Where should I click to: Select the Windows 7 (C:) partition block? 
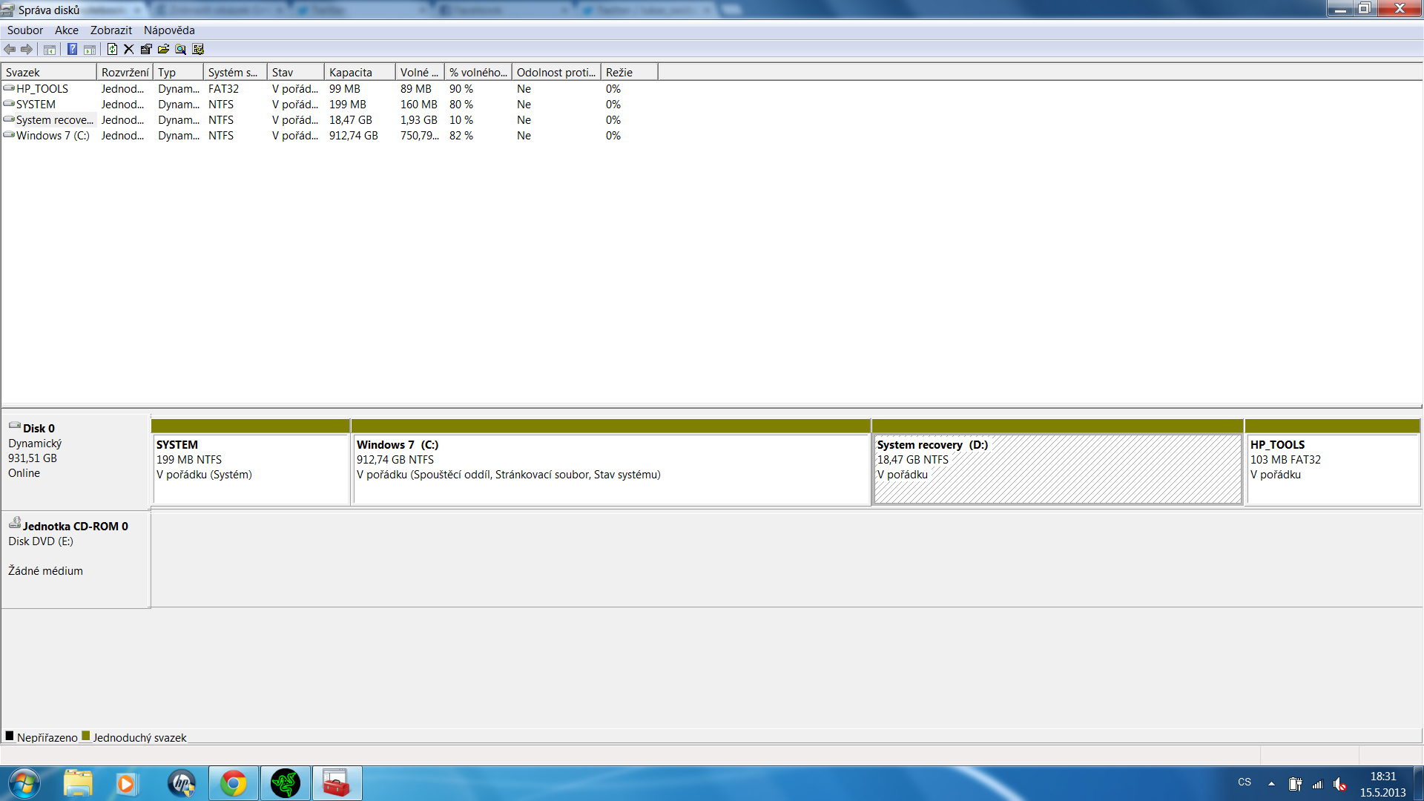610,469
